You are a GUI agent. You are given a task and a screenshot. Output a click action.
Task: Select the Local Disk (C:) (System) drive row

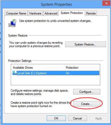(x=56, y=73)
